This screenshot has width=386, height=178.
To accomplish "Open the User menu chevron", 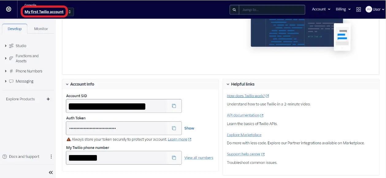I will (x=383, y=9).
